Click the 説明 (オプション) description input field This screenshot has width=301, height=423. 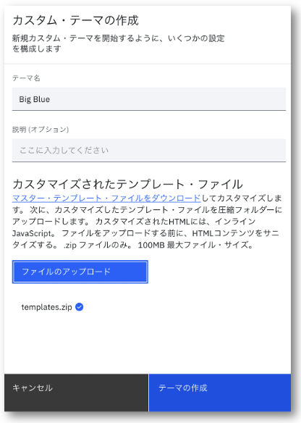[149, 150]
